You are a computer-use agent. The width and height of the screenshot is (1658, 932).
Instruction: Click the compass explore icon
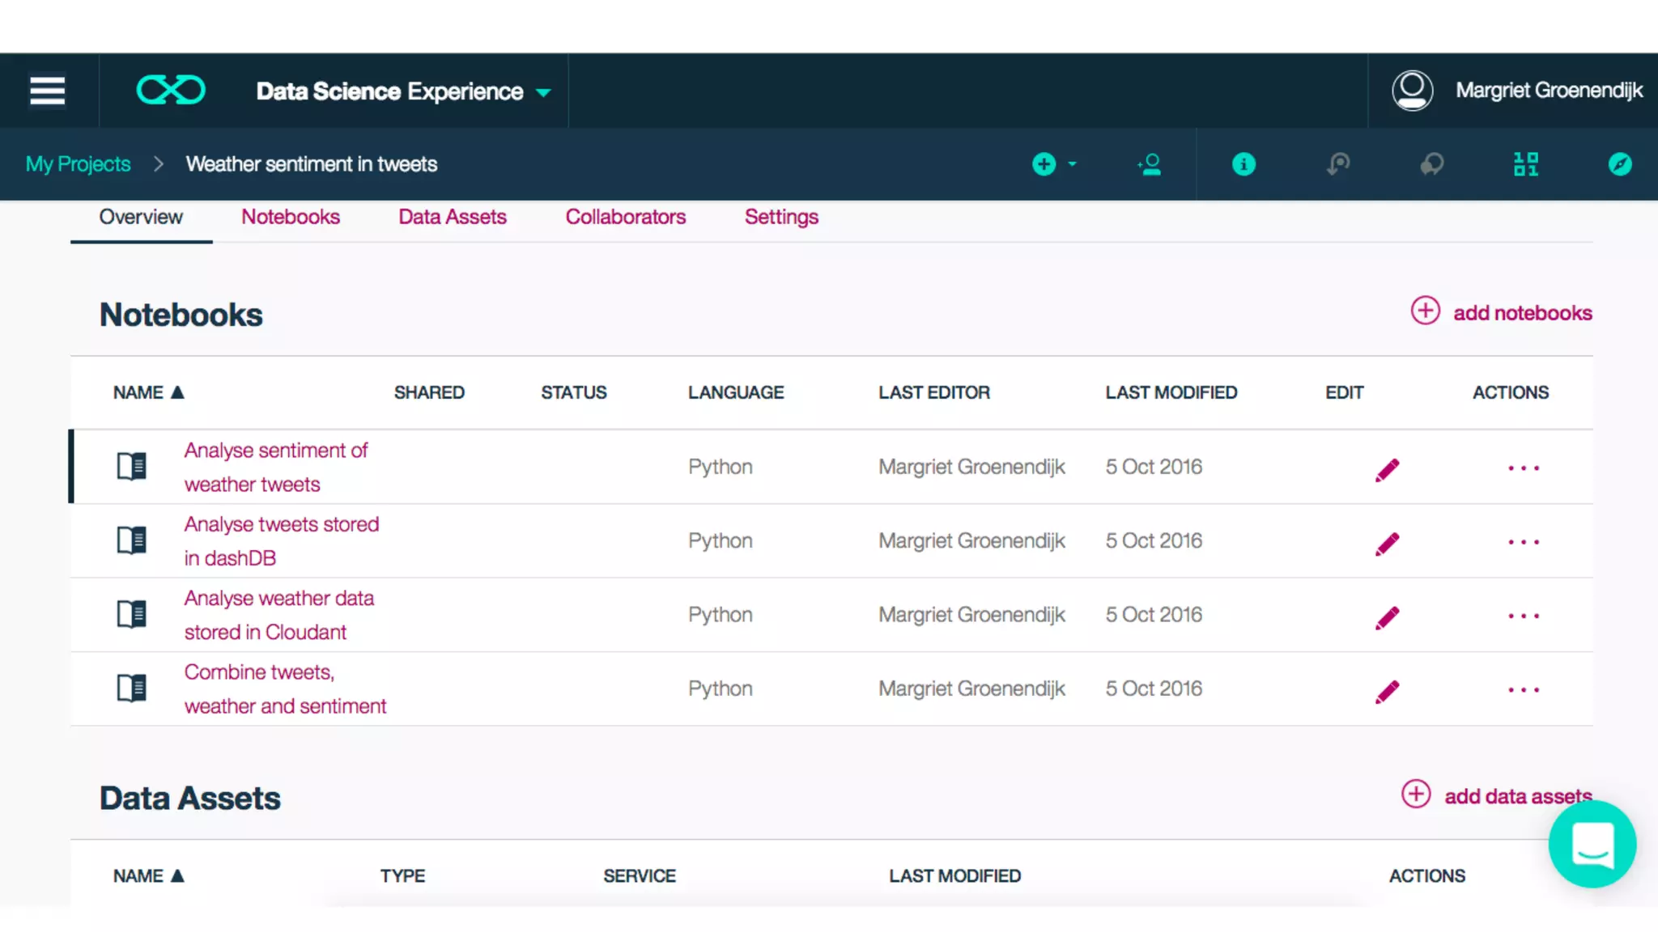tap(1619, 164)
